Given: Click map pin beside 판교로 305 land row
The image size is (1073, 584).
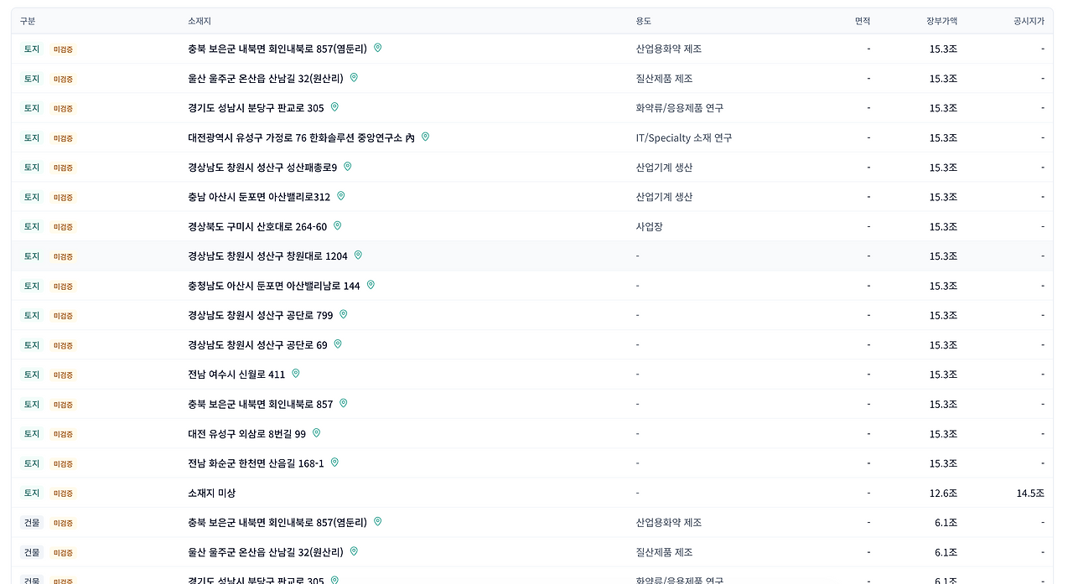Looking at the screenshot, I should (x=334, y=107).
